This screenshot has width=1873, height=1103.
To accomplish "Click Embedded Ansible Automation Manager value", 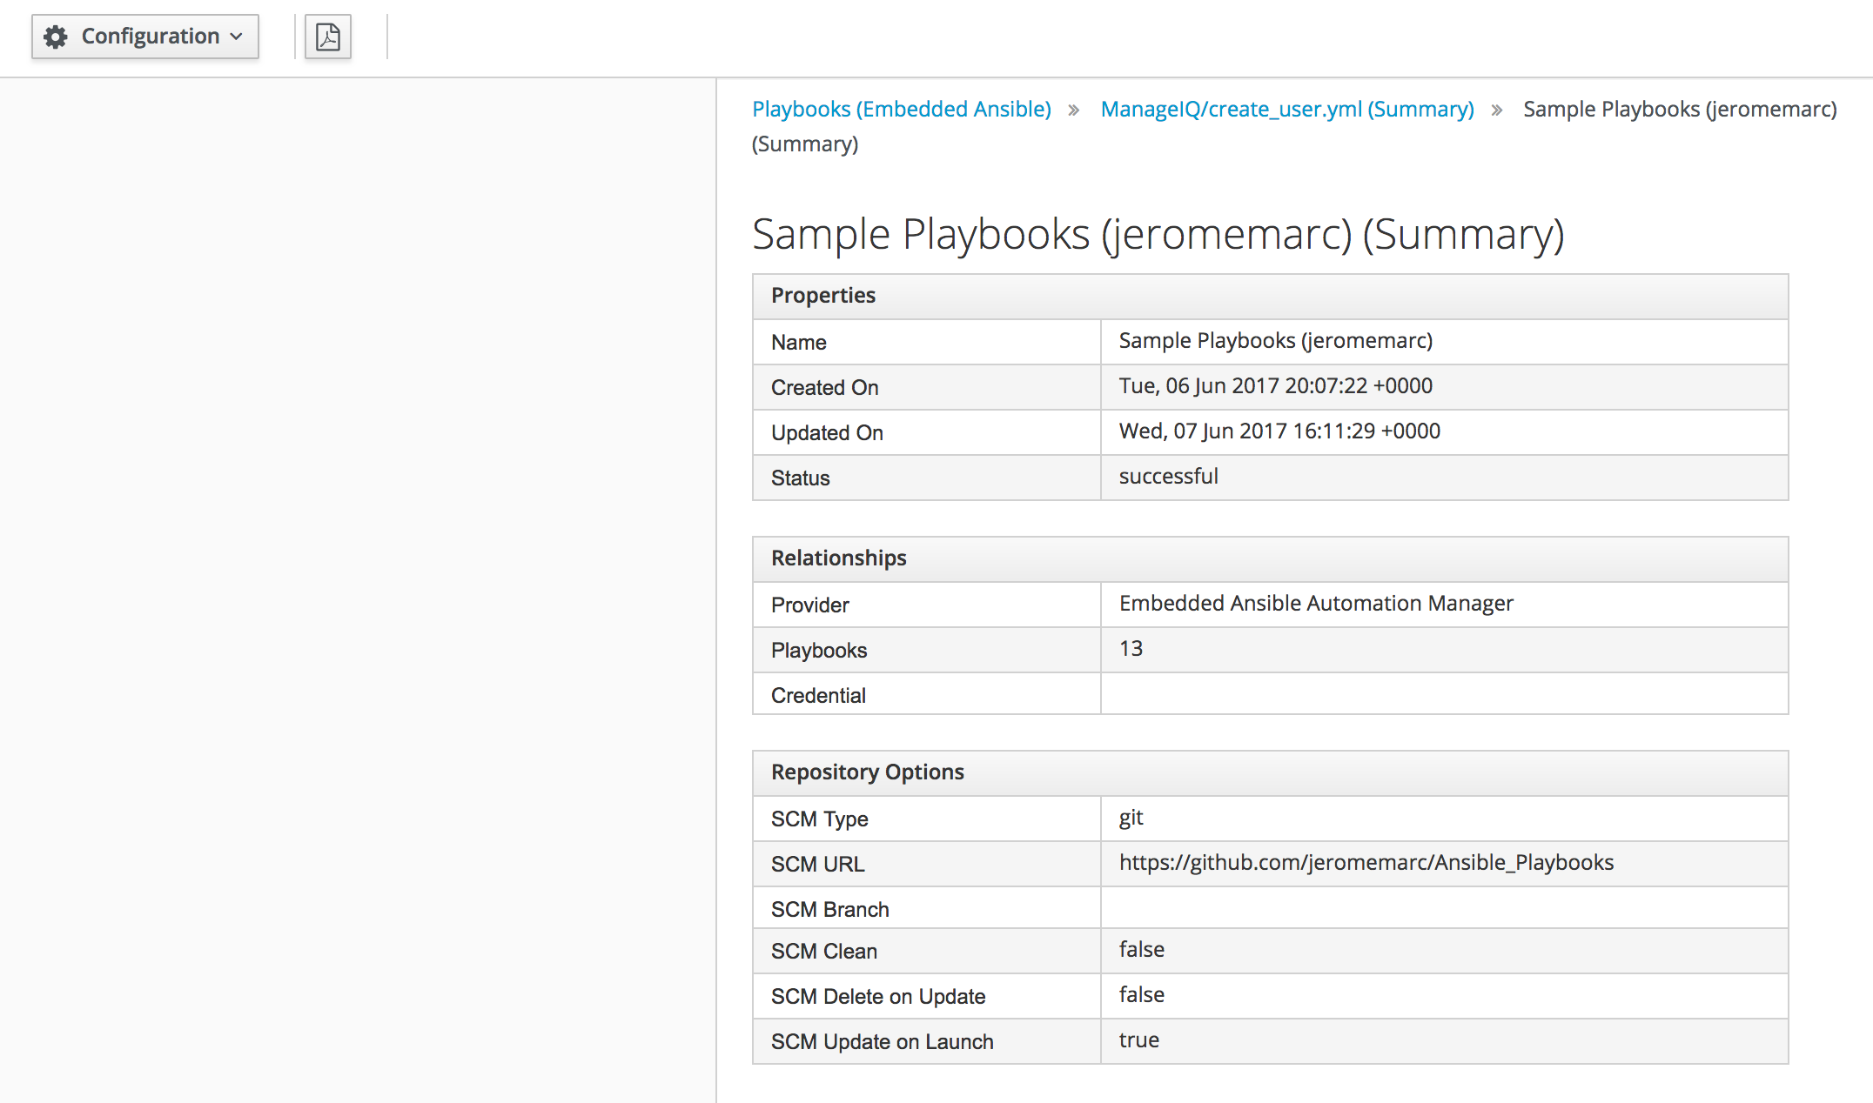I will point(1316,603).
